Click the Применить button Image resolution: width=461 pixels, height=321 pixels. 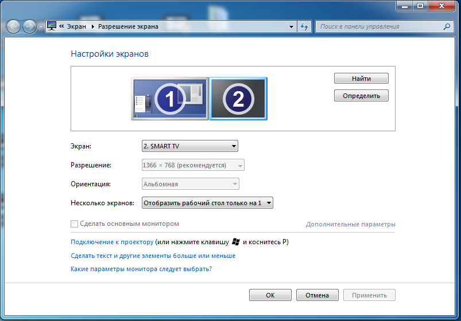pyautogui.click(x=369, y=295)
